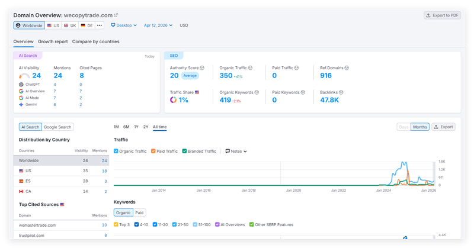Switch chart granularity to Months
The width and height of the screenshot is (474, 248).
pyautogui.click(x=420, y=127)
